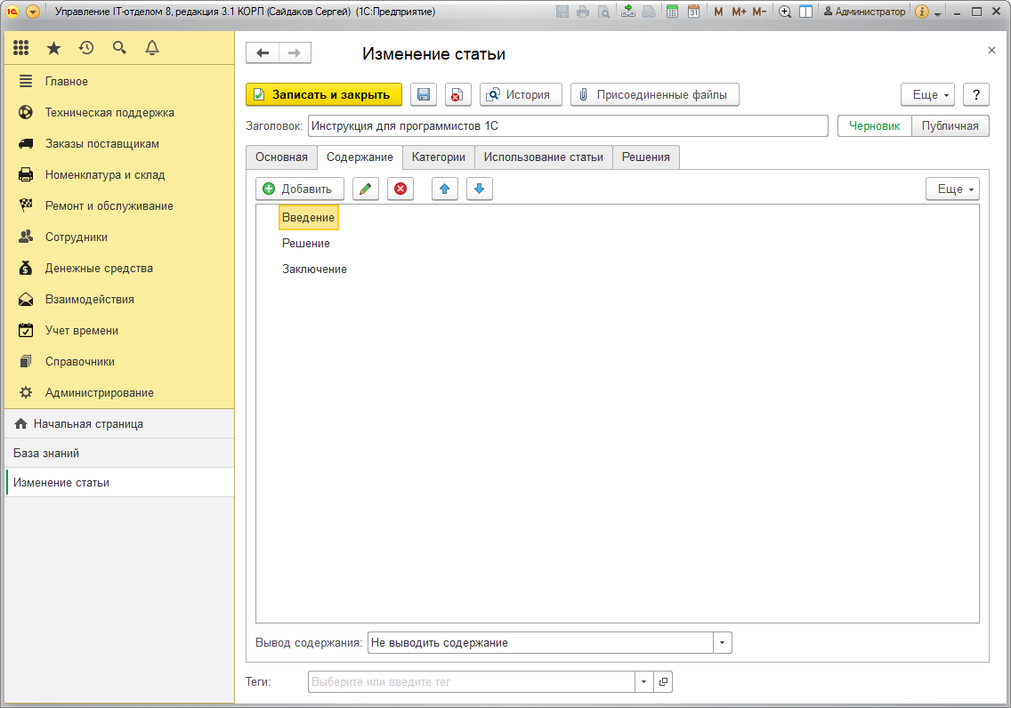Open Номенклатура и склад section
The image size is (1011, 708).
[119, 174]
